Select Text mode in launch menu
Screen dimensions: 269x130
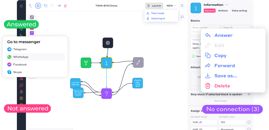pos(158,13)
